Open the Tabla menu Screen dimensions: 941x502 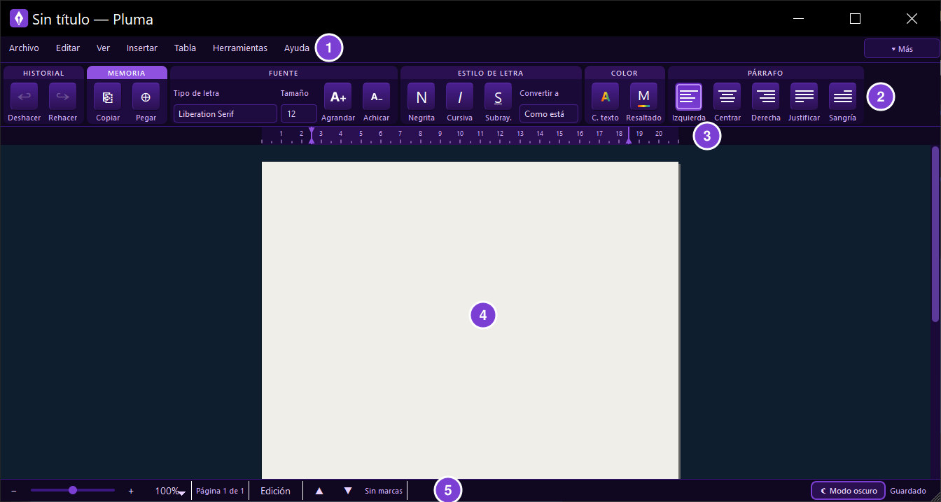tap(185, 48)
